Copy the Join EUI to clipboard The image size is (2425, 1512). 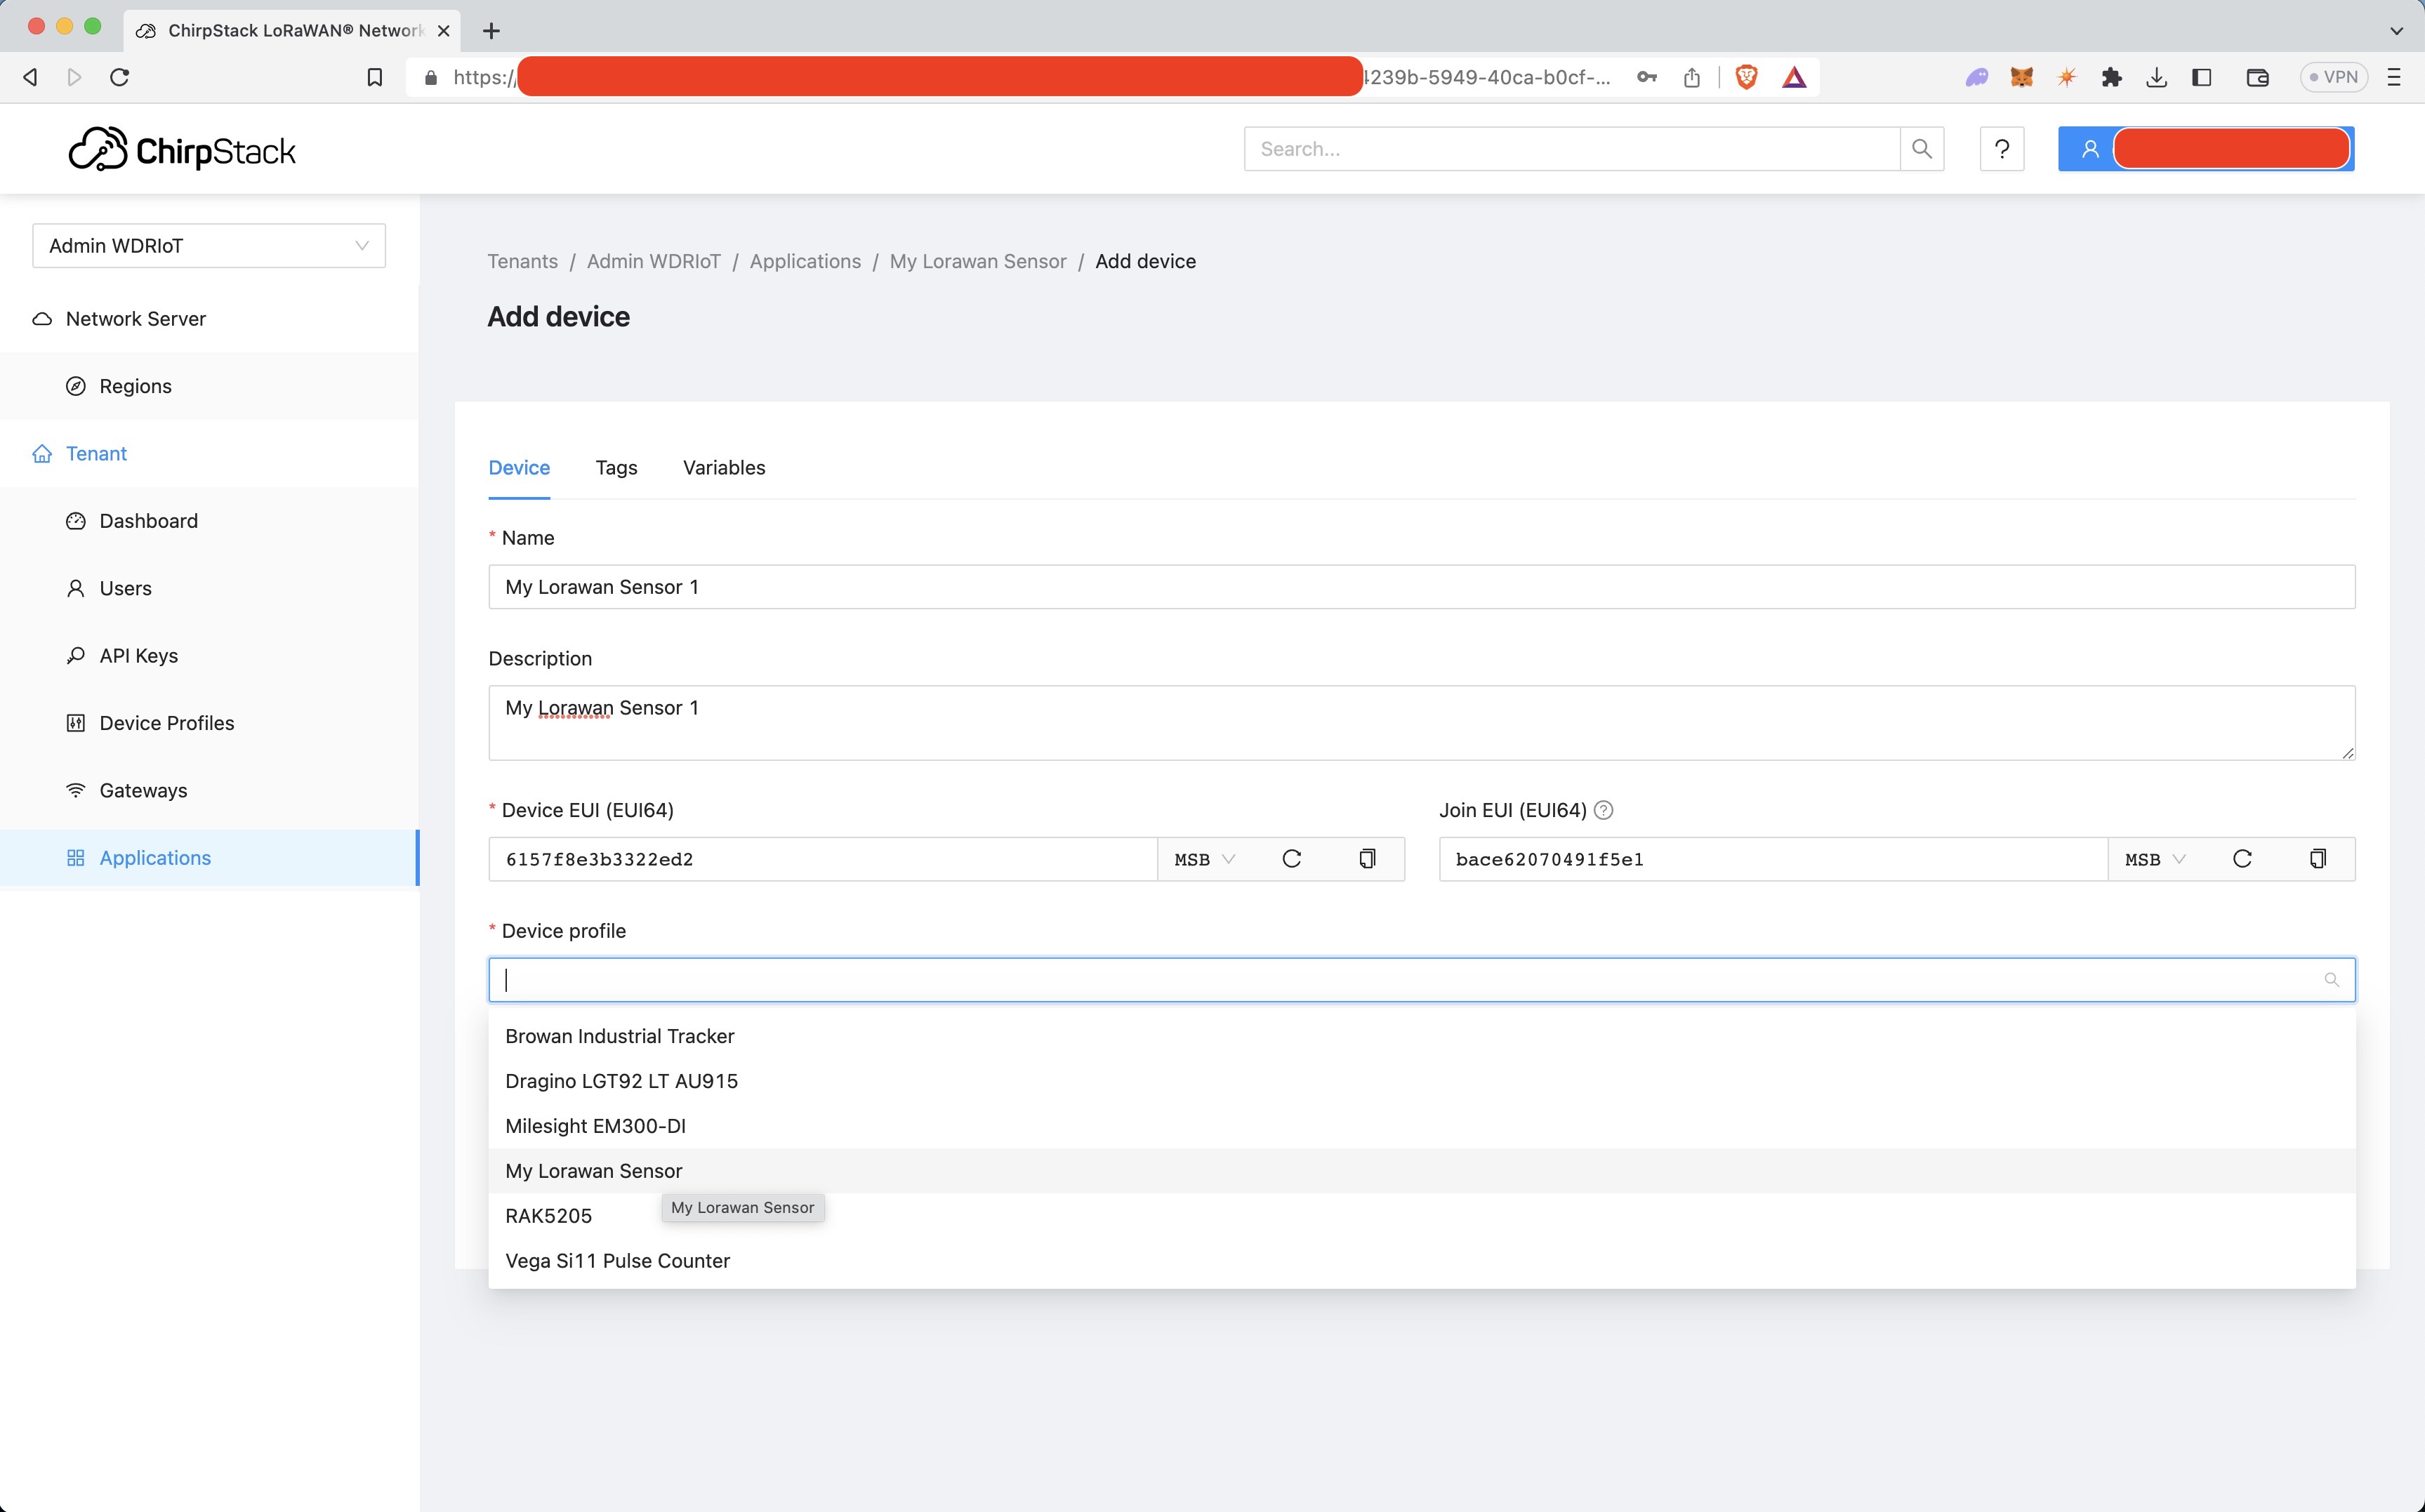point(2317,859)
